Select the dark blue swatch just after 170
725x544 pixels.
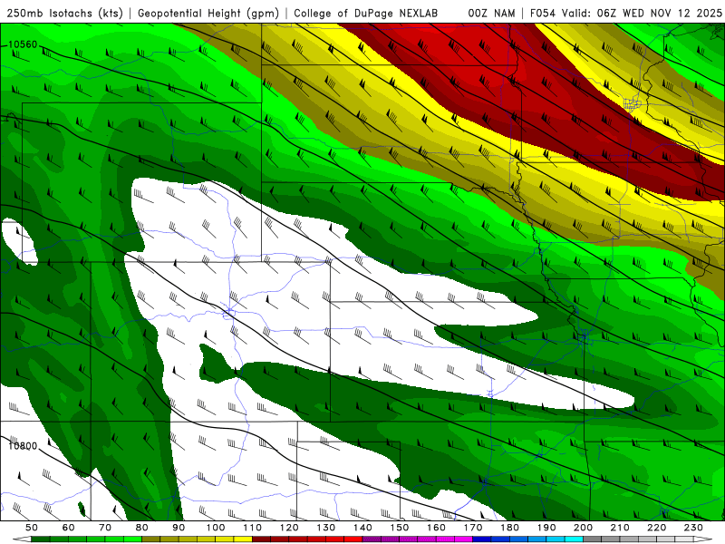pyautogui.click(x=481, y=539)
